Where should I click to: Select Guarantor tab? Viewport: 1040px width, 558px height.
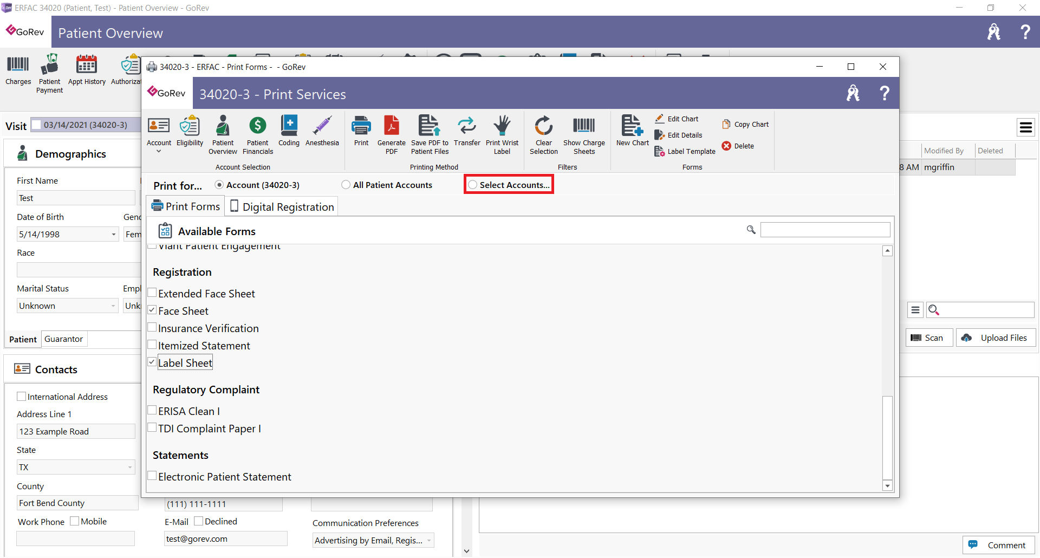(64, 339)
